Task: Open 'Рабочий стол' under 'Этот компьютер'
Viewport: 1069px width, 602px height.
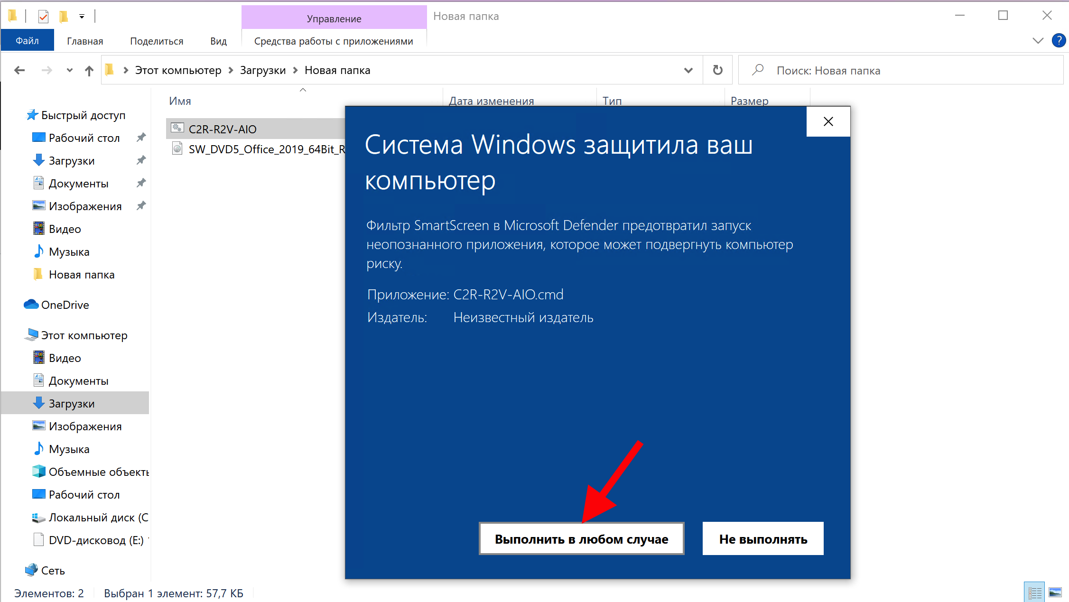Action: (84, 495)
